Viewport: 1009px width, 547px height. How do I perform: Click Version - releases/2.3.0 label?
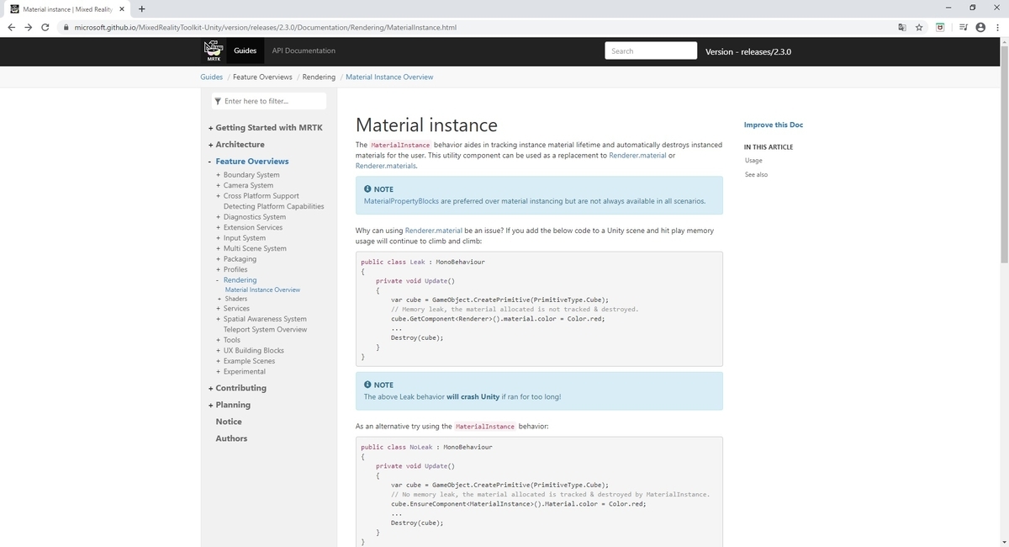pyautogui.click(x=748, y=51)
